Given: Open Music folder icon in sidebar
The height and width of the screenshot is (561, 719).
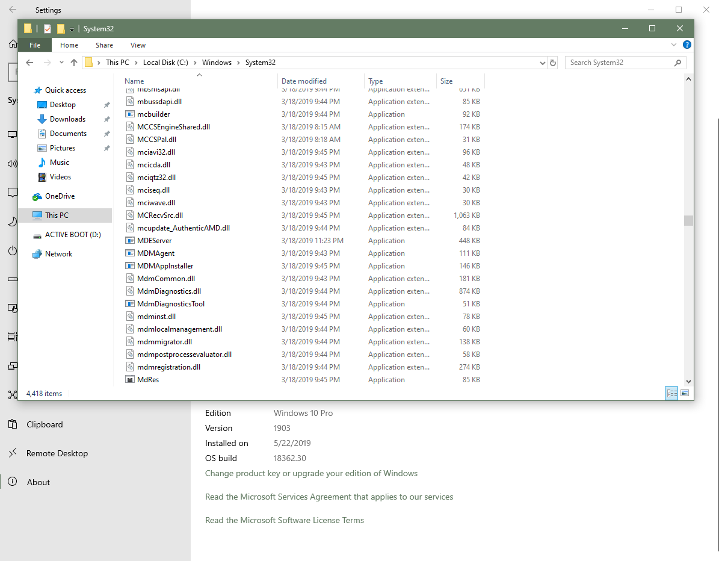Looking at the screenshot, I should coord(42,163).
